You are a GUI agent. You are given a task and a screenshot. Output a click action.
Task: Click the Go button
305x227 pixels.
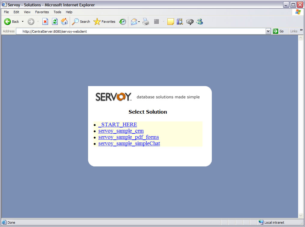(x=279, y=31)
